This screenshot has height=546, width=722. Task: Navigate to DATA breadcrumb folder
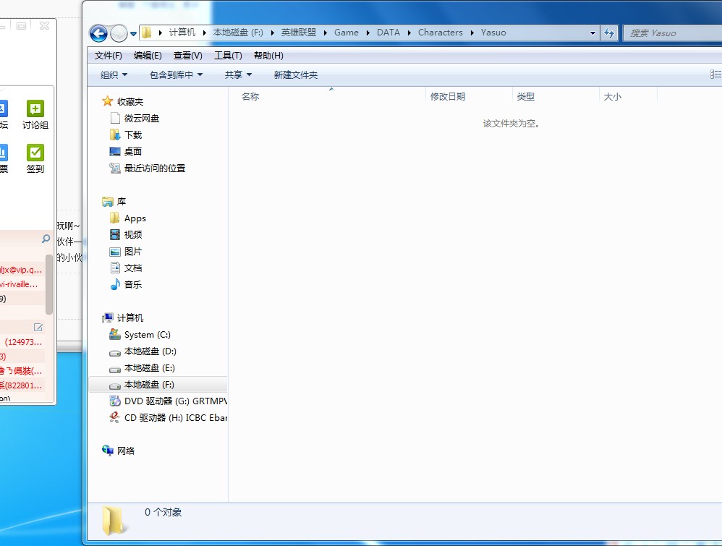pyautogui.click(x=388, y=33)
